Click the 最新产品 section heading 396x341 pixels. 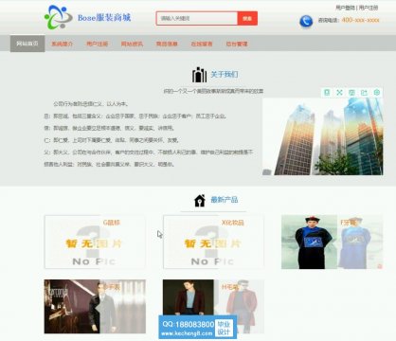pyautogui.click(x=225, y=200)
